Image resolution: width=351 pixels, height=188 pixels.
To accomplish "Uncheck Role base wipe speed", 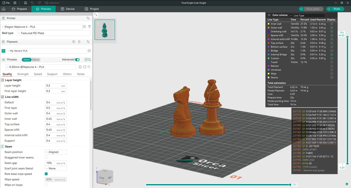I will [x=46, y=174].
